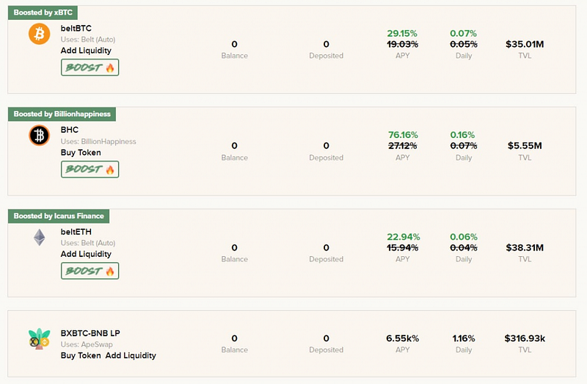Select the Boosted by xBTC label
587x384 pixels.
(x=43, y=12)
